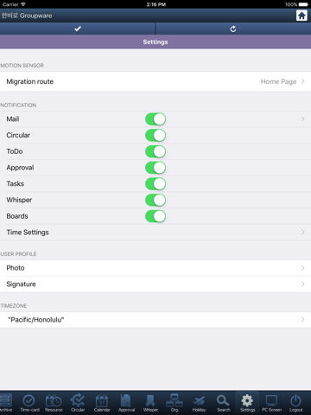The height and width of the screenshot is (415, 311).
Task: Toggle Mail notification switch
Action: pyautogui.click(x=155, y=119)
